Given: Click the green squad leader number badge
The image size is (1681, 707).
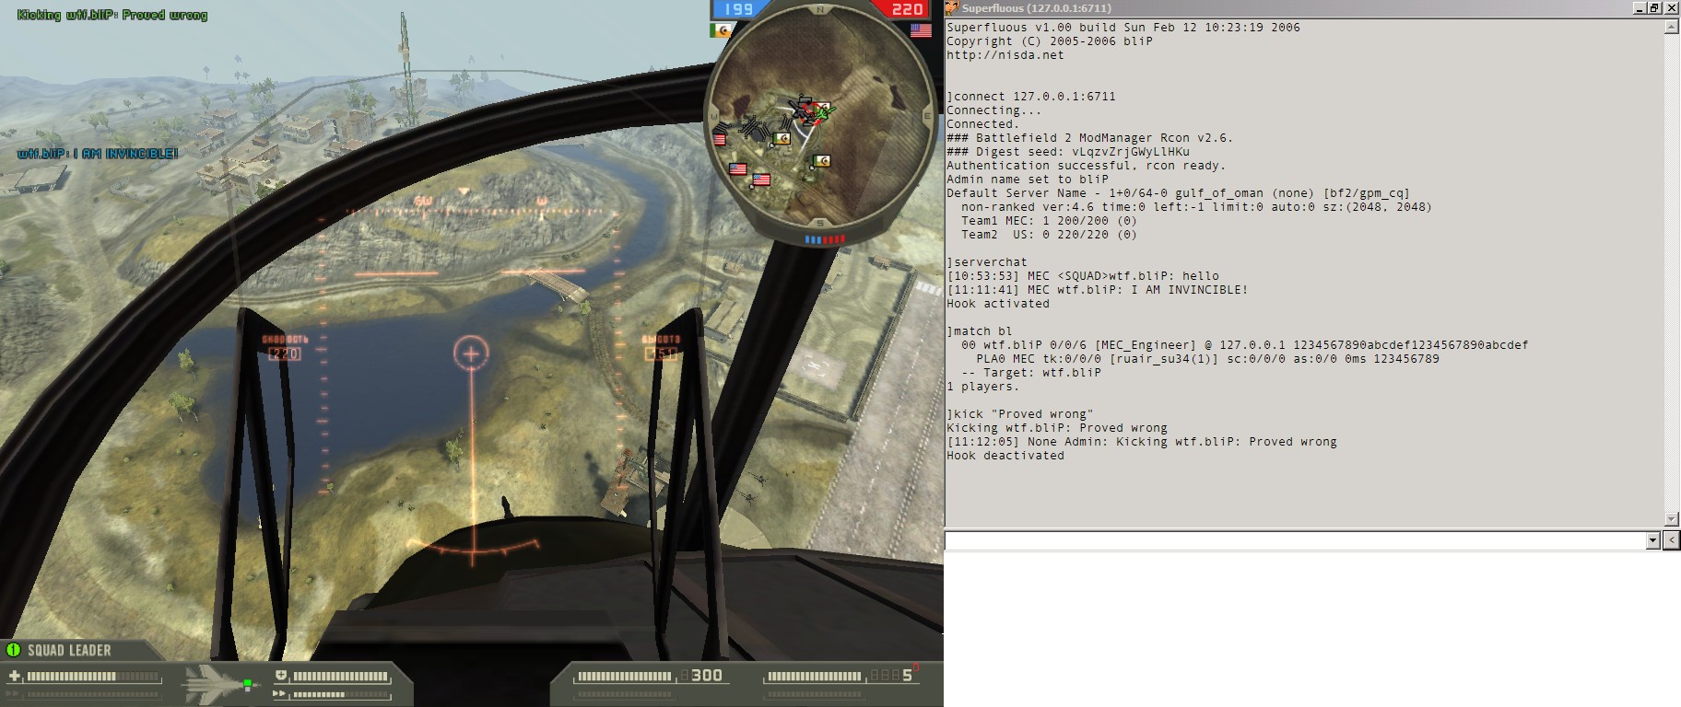Looking at the screenshot, I should click(x=13, y=650).
